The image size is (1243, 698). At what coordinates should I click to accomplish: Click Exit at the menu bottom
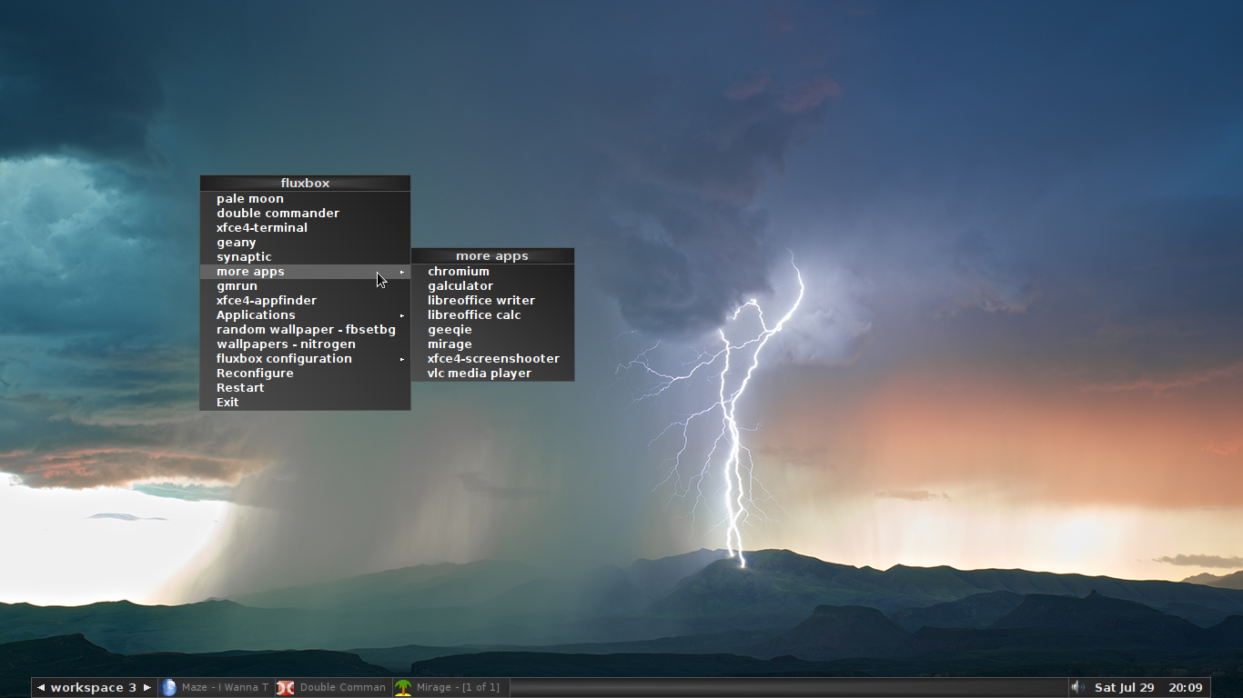tap(227, 402)
